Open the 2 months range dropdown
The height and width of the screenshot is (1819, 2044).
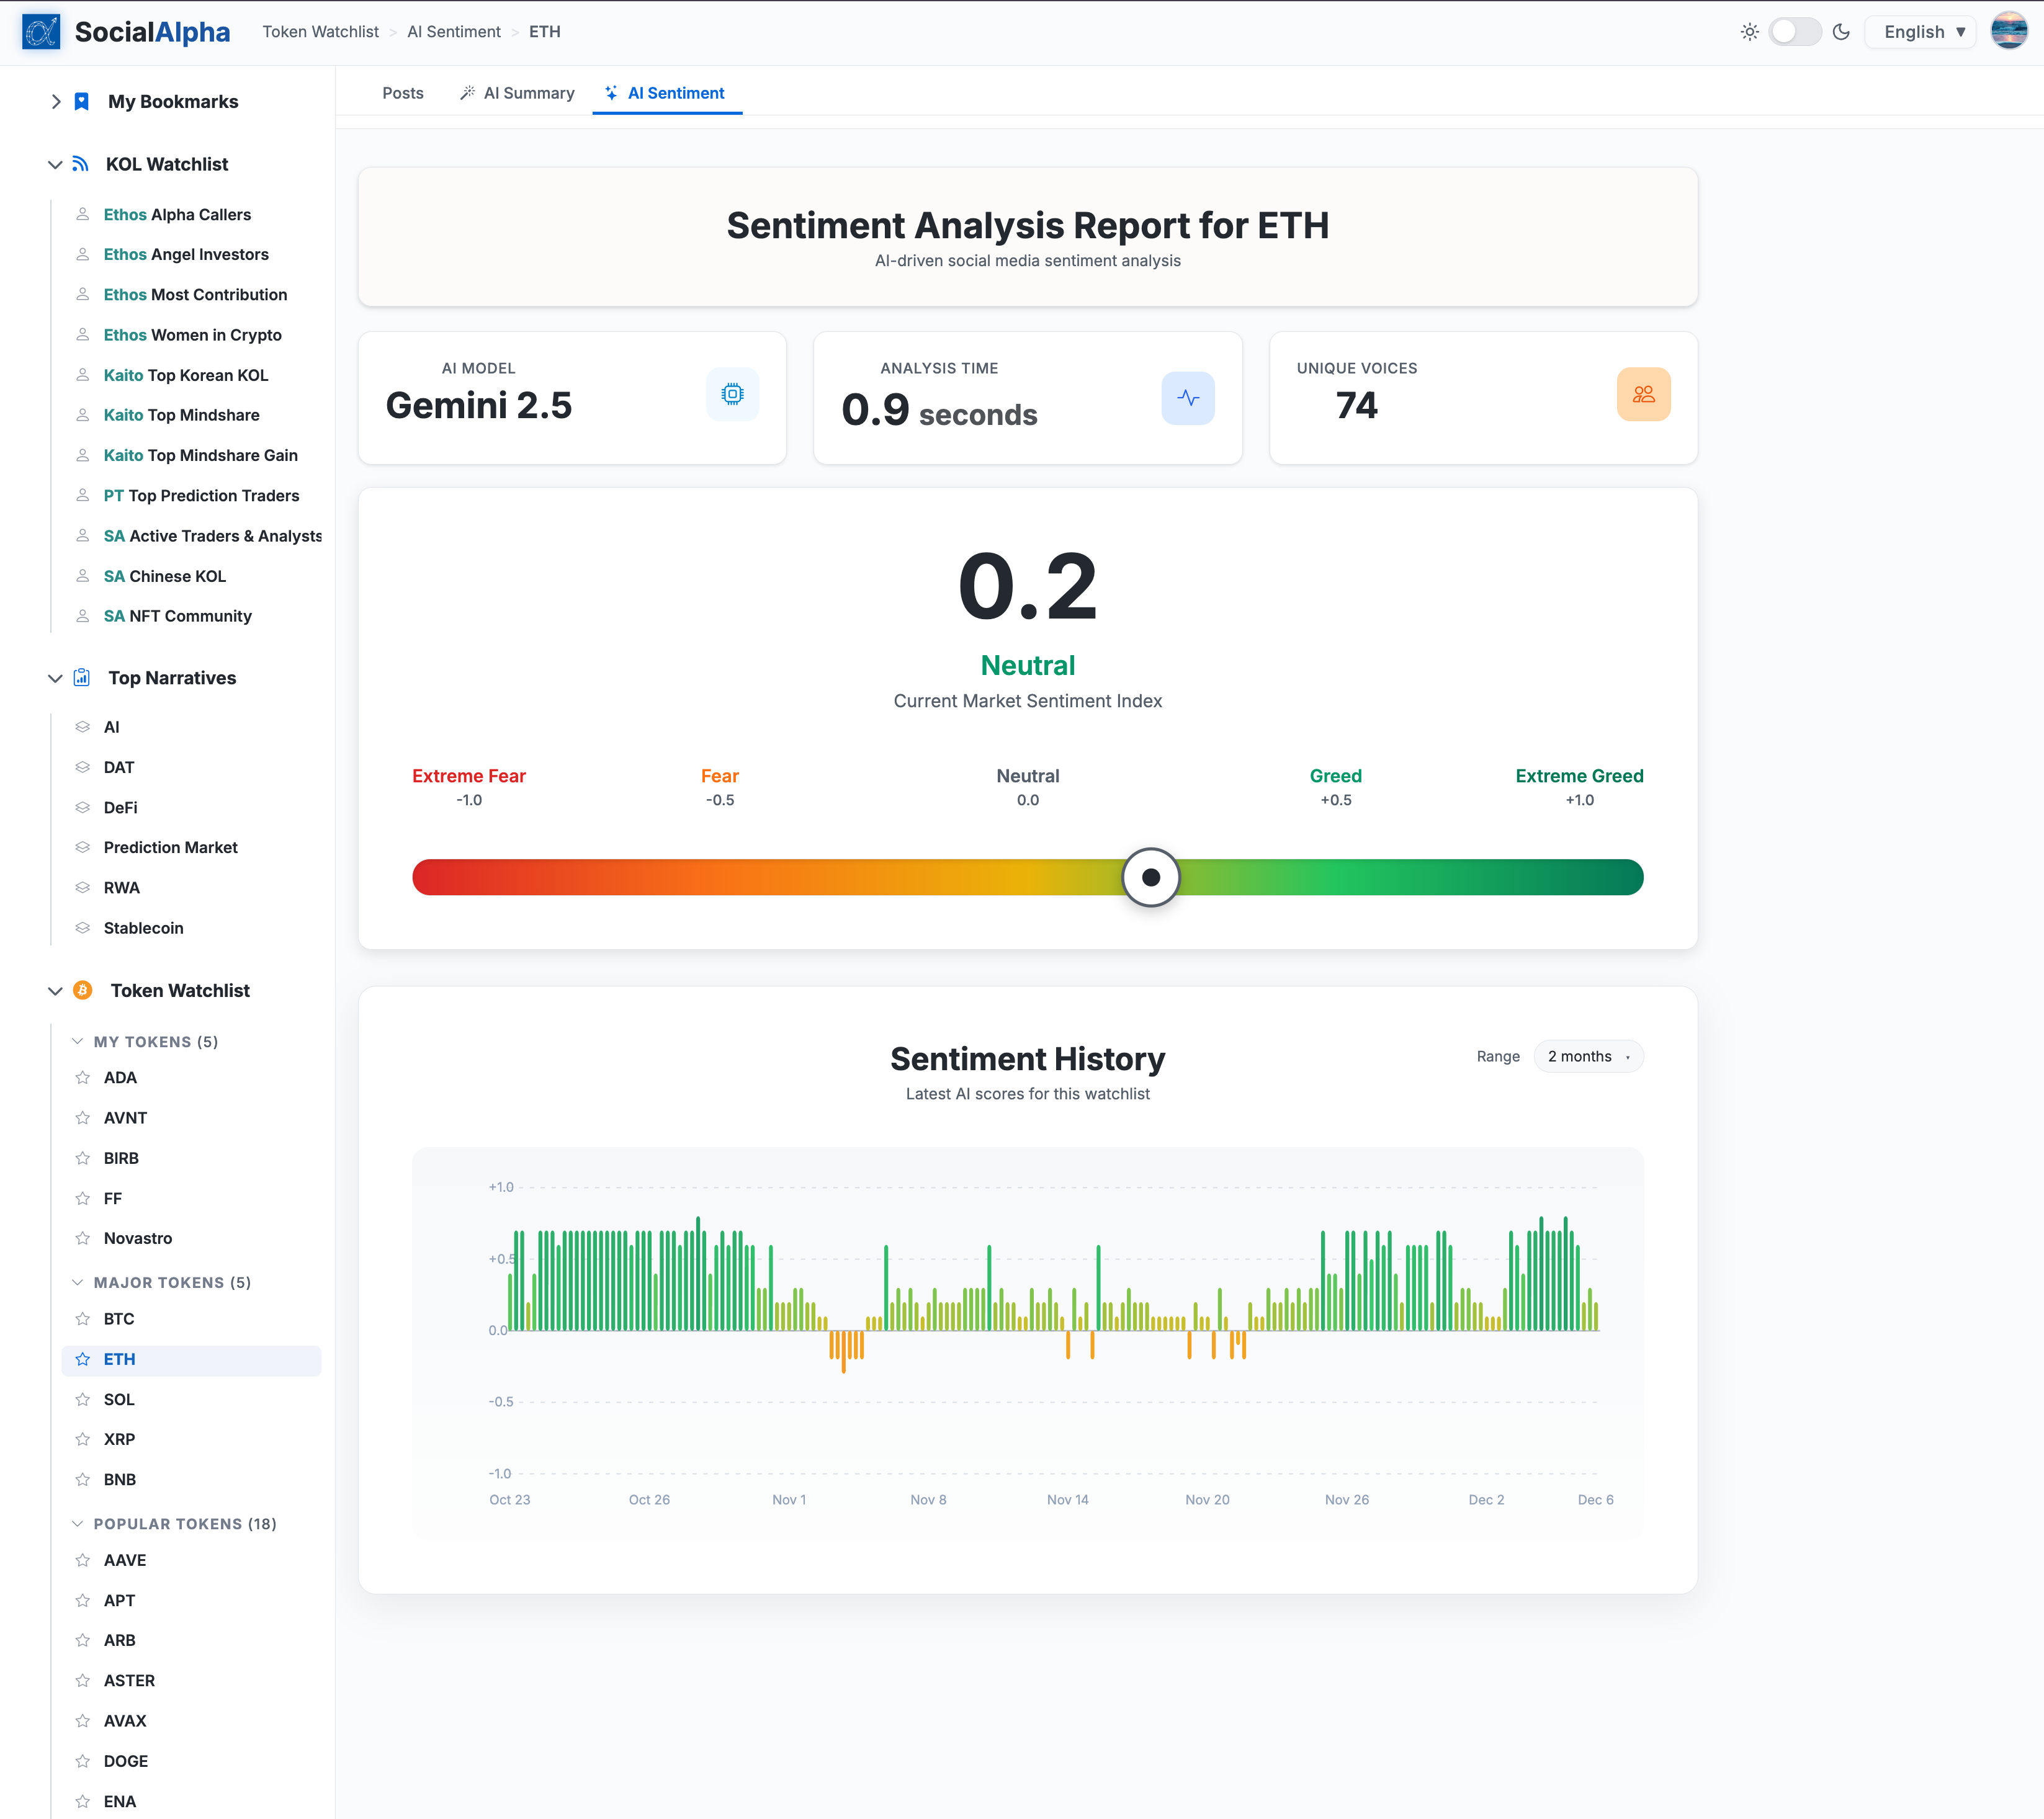click(x=1588, y=1056)
